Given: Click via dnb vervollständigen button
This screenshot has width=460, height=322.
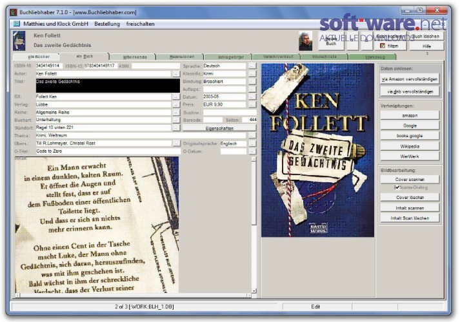Looking at the screenshot, I should click(410, 91).
